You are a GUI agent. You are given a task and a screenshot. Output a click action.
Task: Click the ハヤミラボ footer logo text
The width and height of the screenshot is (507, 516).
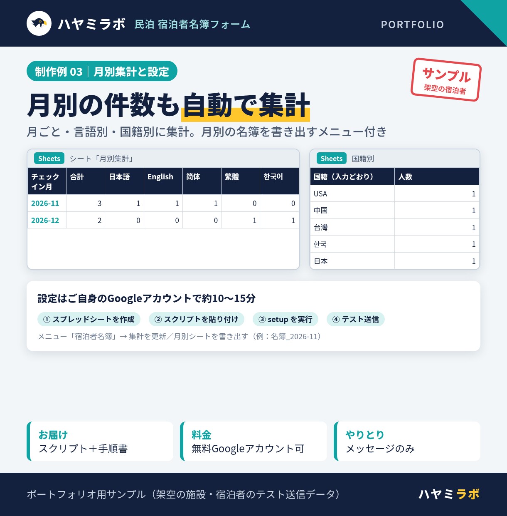tap(449, 494)
